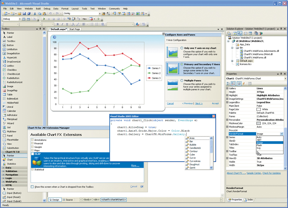This screenshot has width=288, height=208.
Task: Click the Cut scissors icon in toolbar
Action: tap(35, 14)
